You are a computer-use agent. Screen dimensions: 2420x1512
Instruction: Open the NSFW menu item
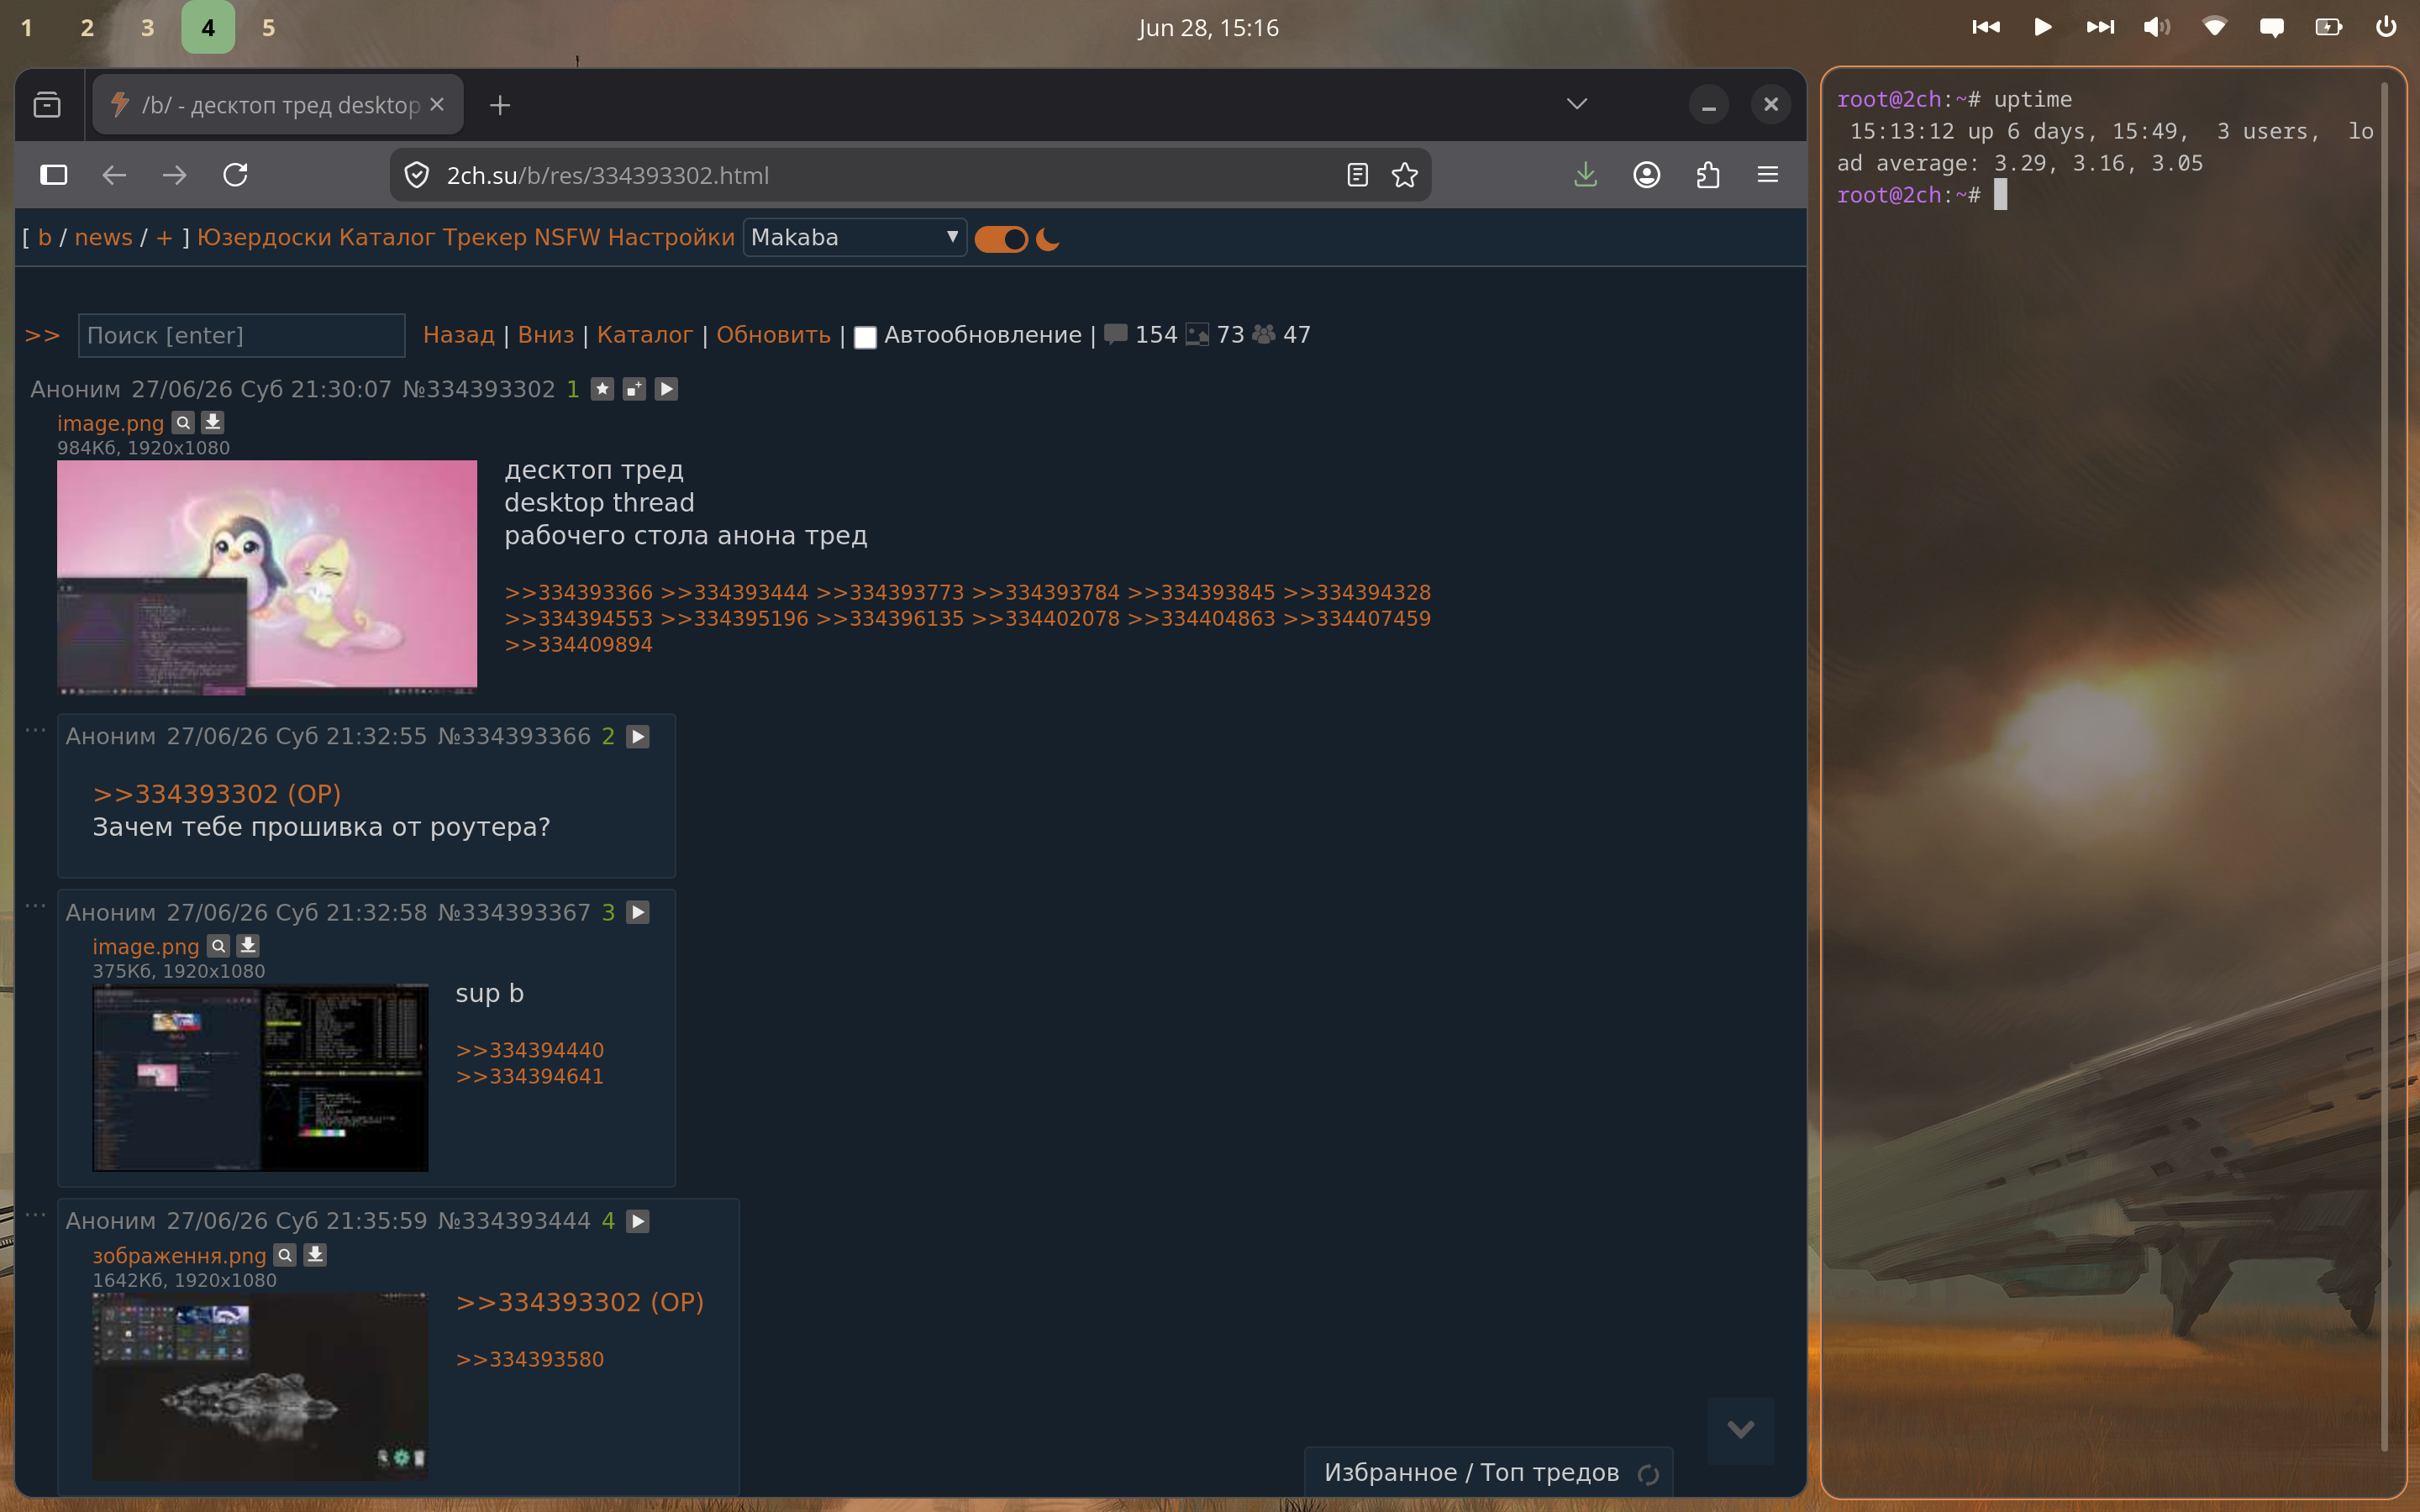click(x=567, y=237)
